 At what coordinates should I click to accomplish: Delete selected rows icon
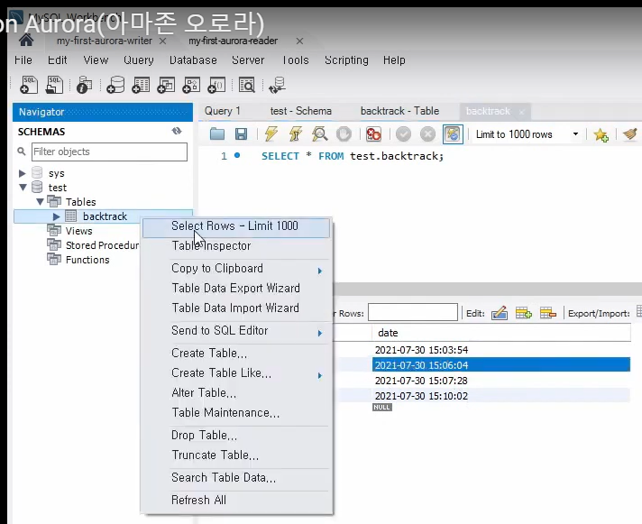point(548,313)
